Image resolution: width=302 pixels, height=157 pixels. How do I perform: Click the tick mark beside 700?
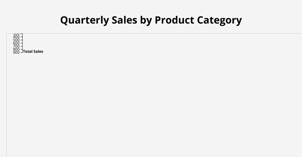[21, 46]
